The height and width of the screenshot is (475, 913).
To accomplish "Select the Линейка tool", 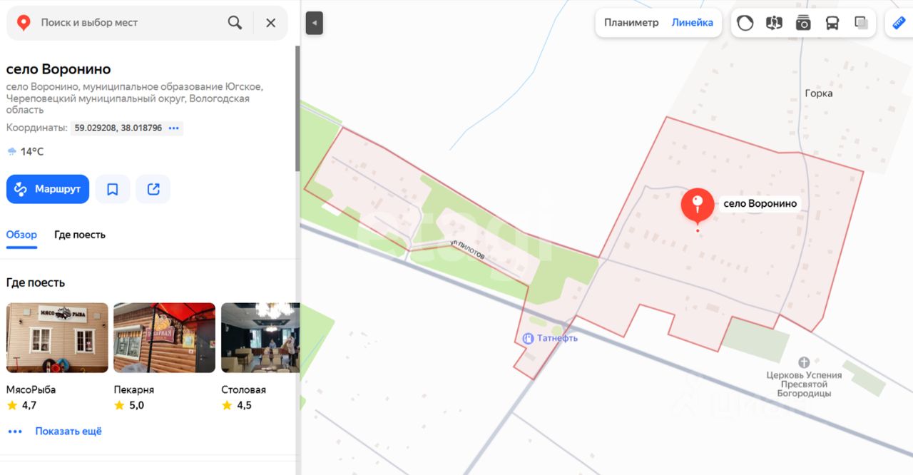I will [692, 23].
